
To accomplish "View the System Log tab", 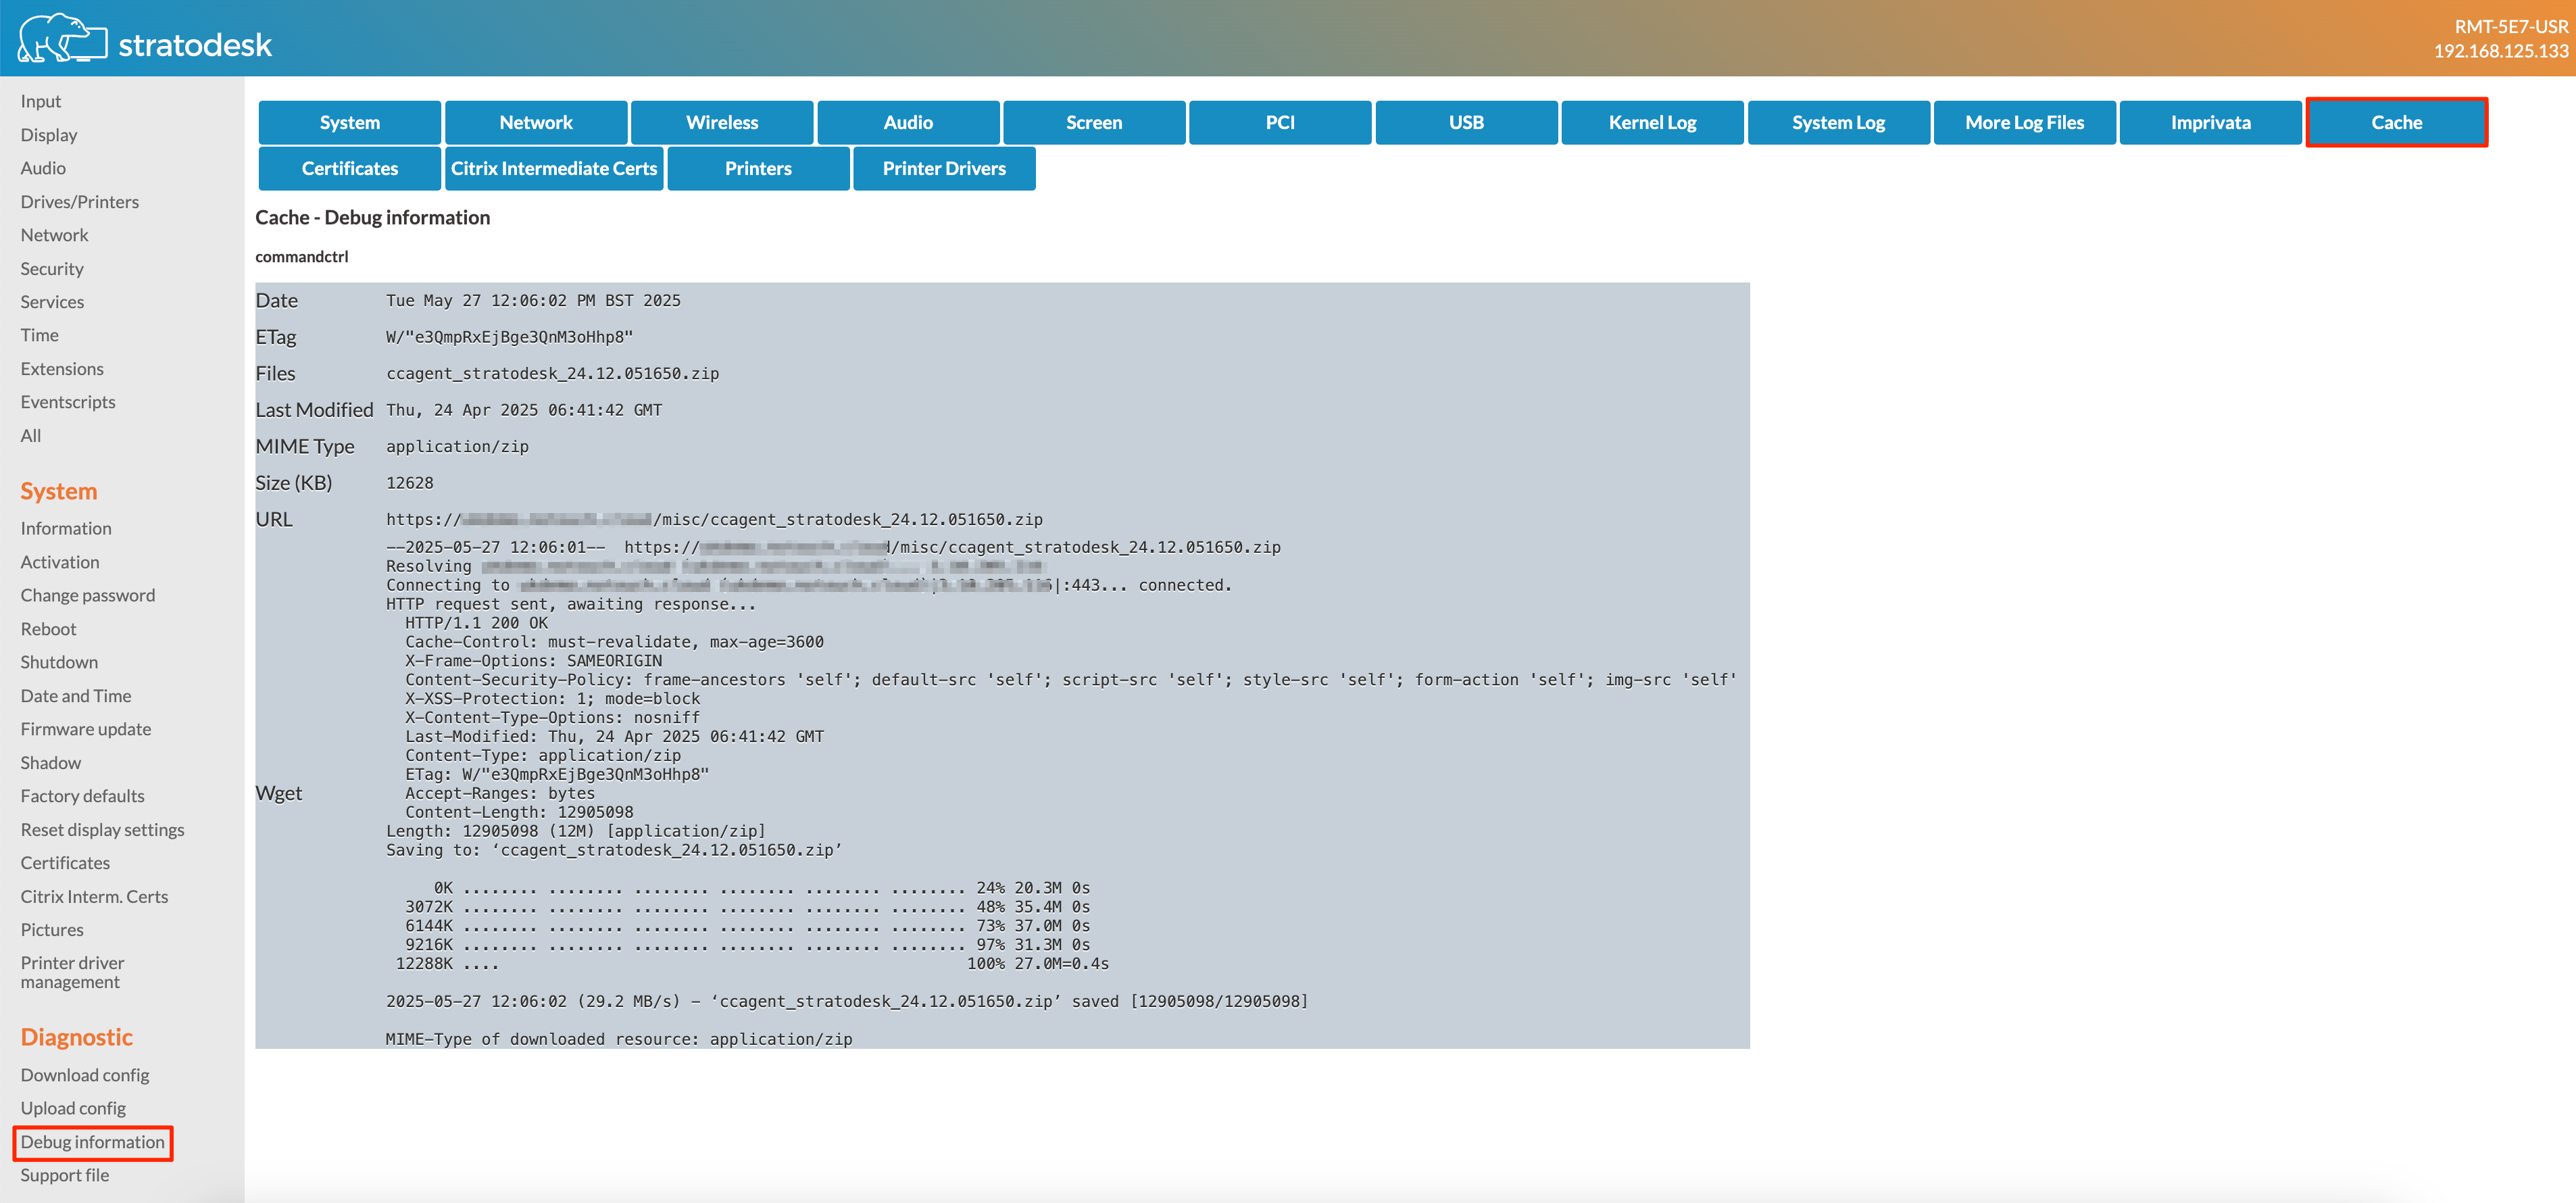I will click(1838, 122).
